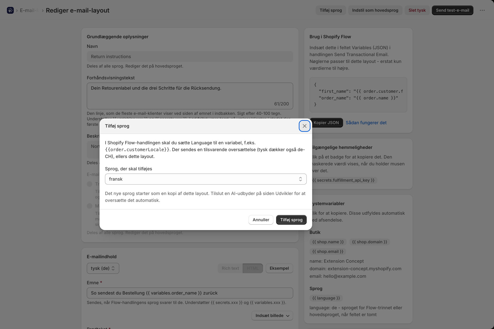Click Annuller to cancel the dialog
This screenshot has width=494, height=329.
point(261,220)
